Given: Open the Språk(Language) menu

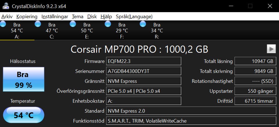Looking at the screenshot, I should click(x=134, y=17).
